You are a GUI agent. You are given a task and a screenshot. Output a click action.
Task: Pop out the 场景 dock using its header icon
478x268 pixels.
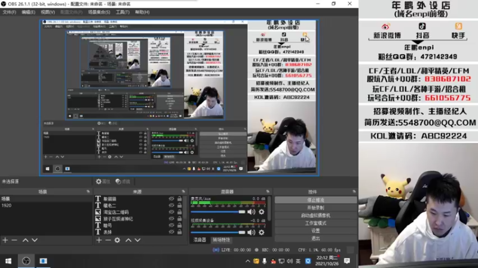(x=88, y=191)
